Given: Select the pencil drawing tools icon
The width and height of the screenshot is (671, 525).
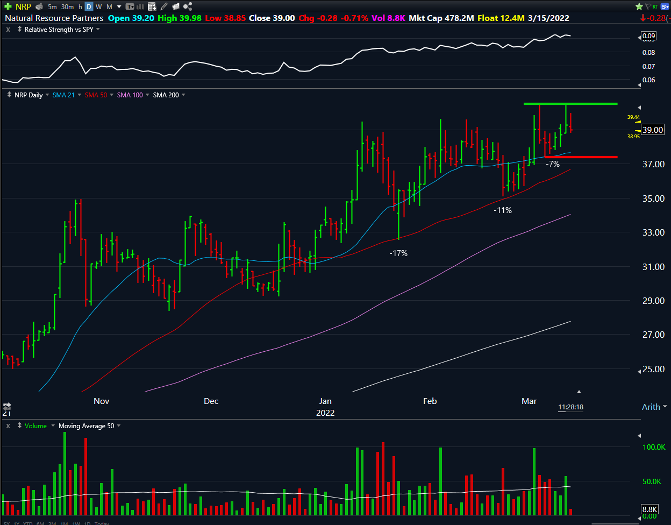Looking at the screenshot, I should click(165, 7).
